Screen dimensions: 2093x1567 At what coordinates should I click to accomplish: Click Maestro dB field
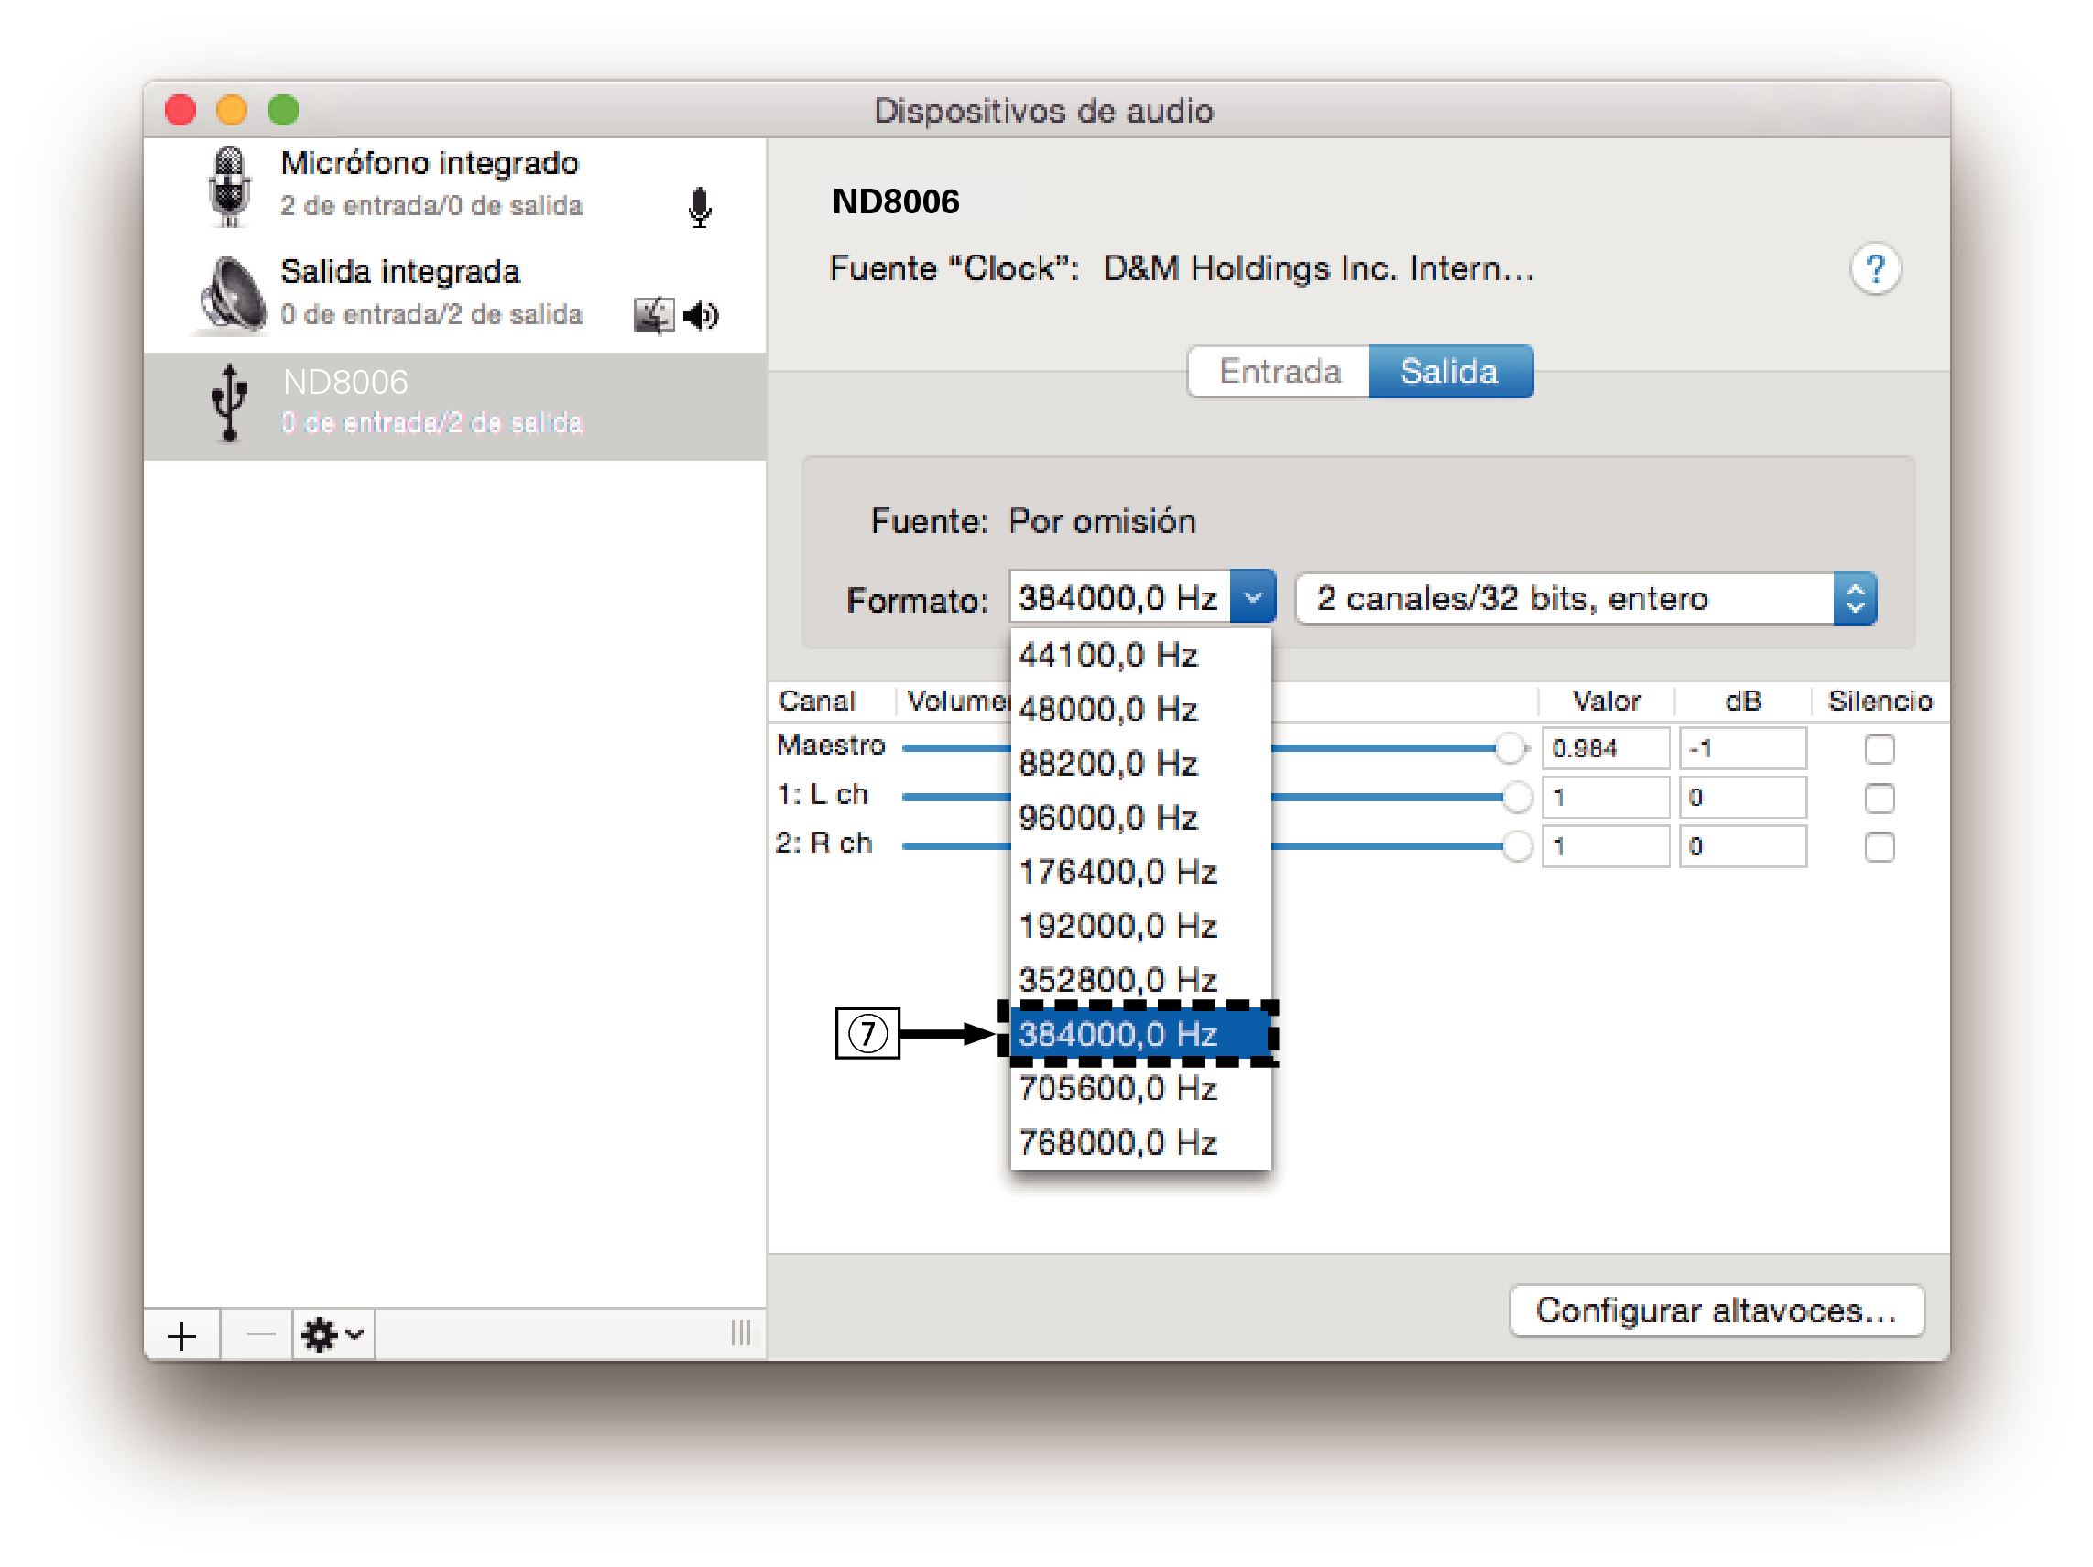[1742, 748]
